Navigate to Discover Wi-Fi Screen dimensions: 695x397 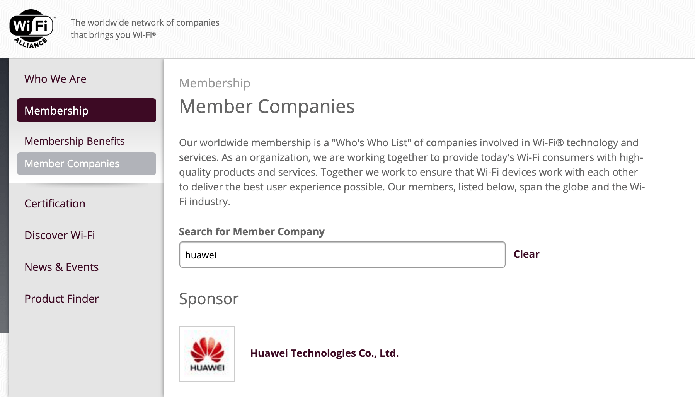60,235
